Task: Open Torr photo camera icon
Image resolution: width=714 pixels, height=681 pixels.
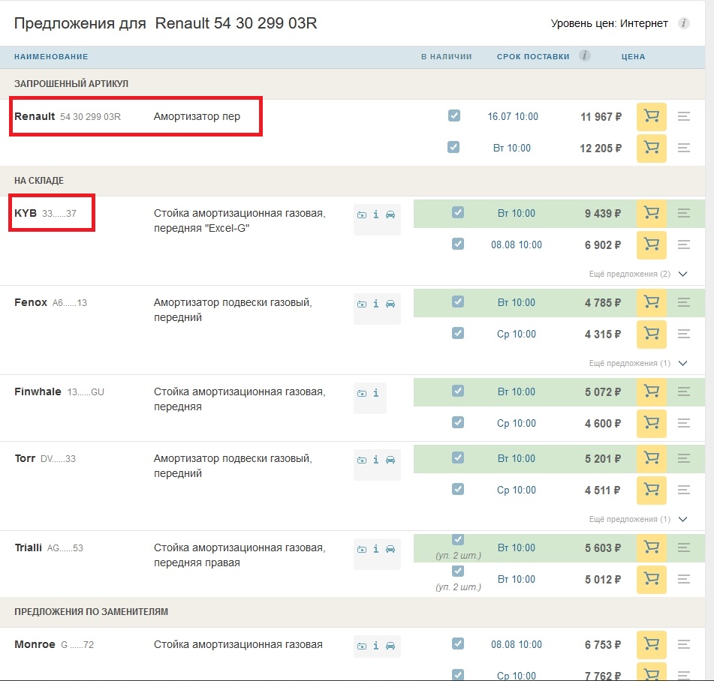Action: coord(362,460)
